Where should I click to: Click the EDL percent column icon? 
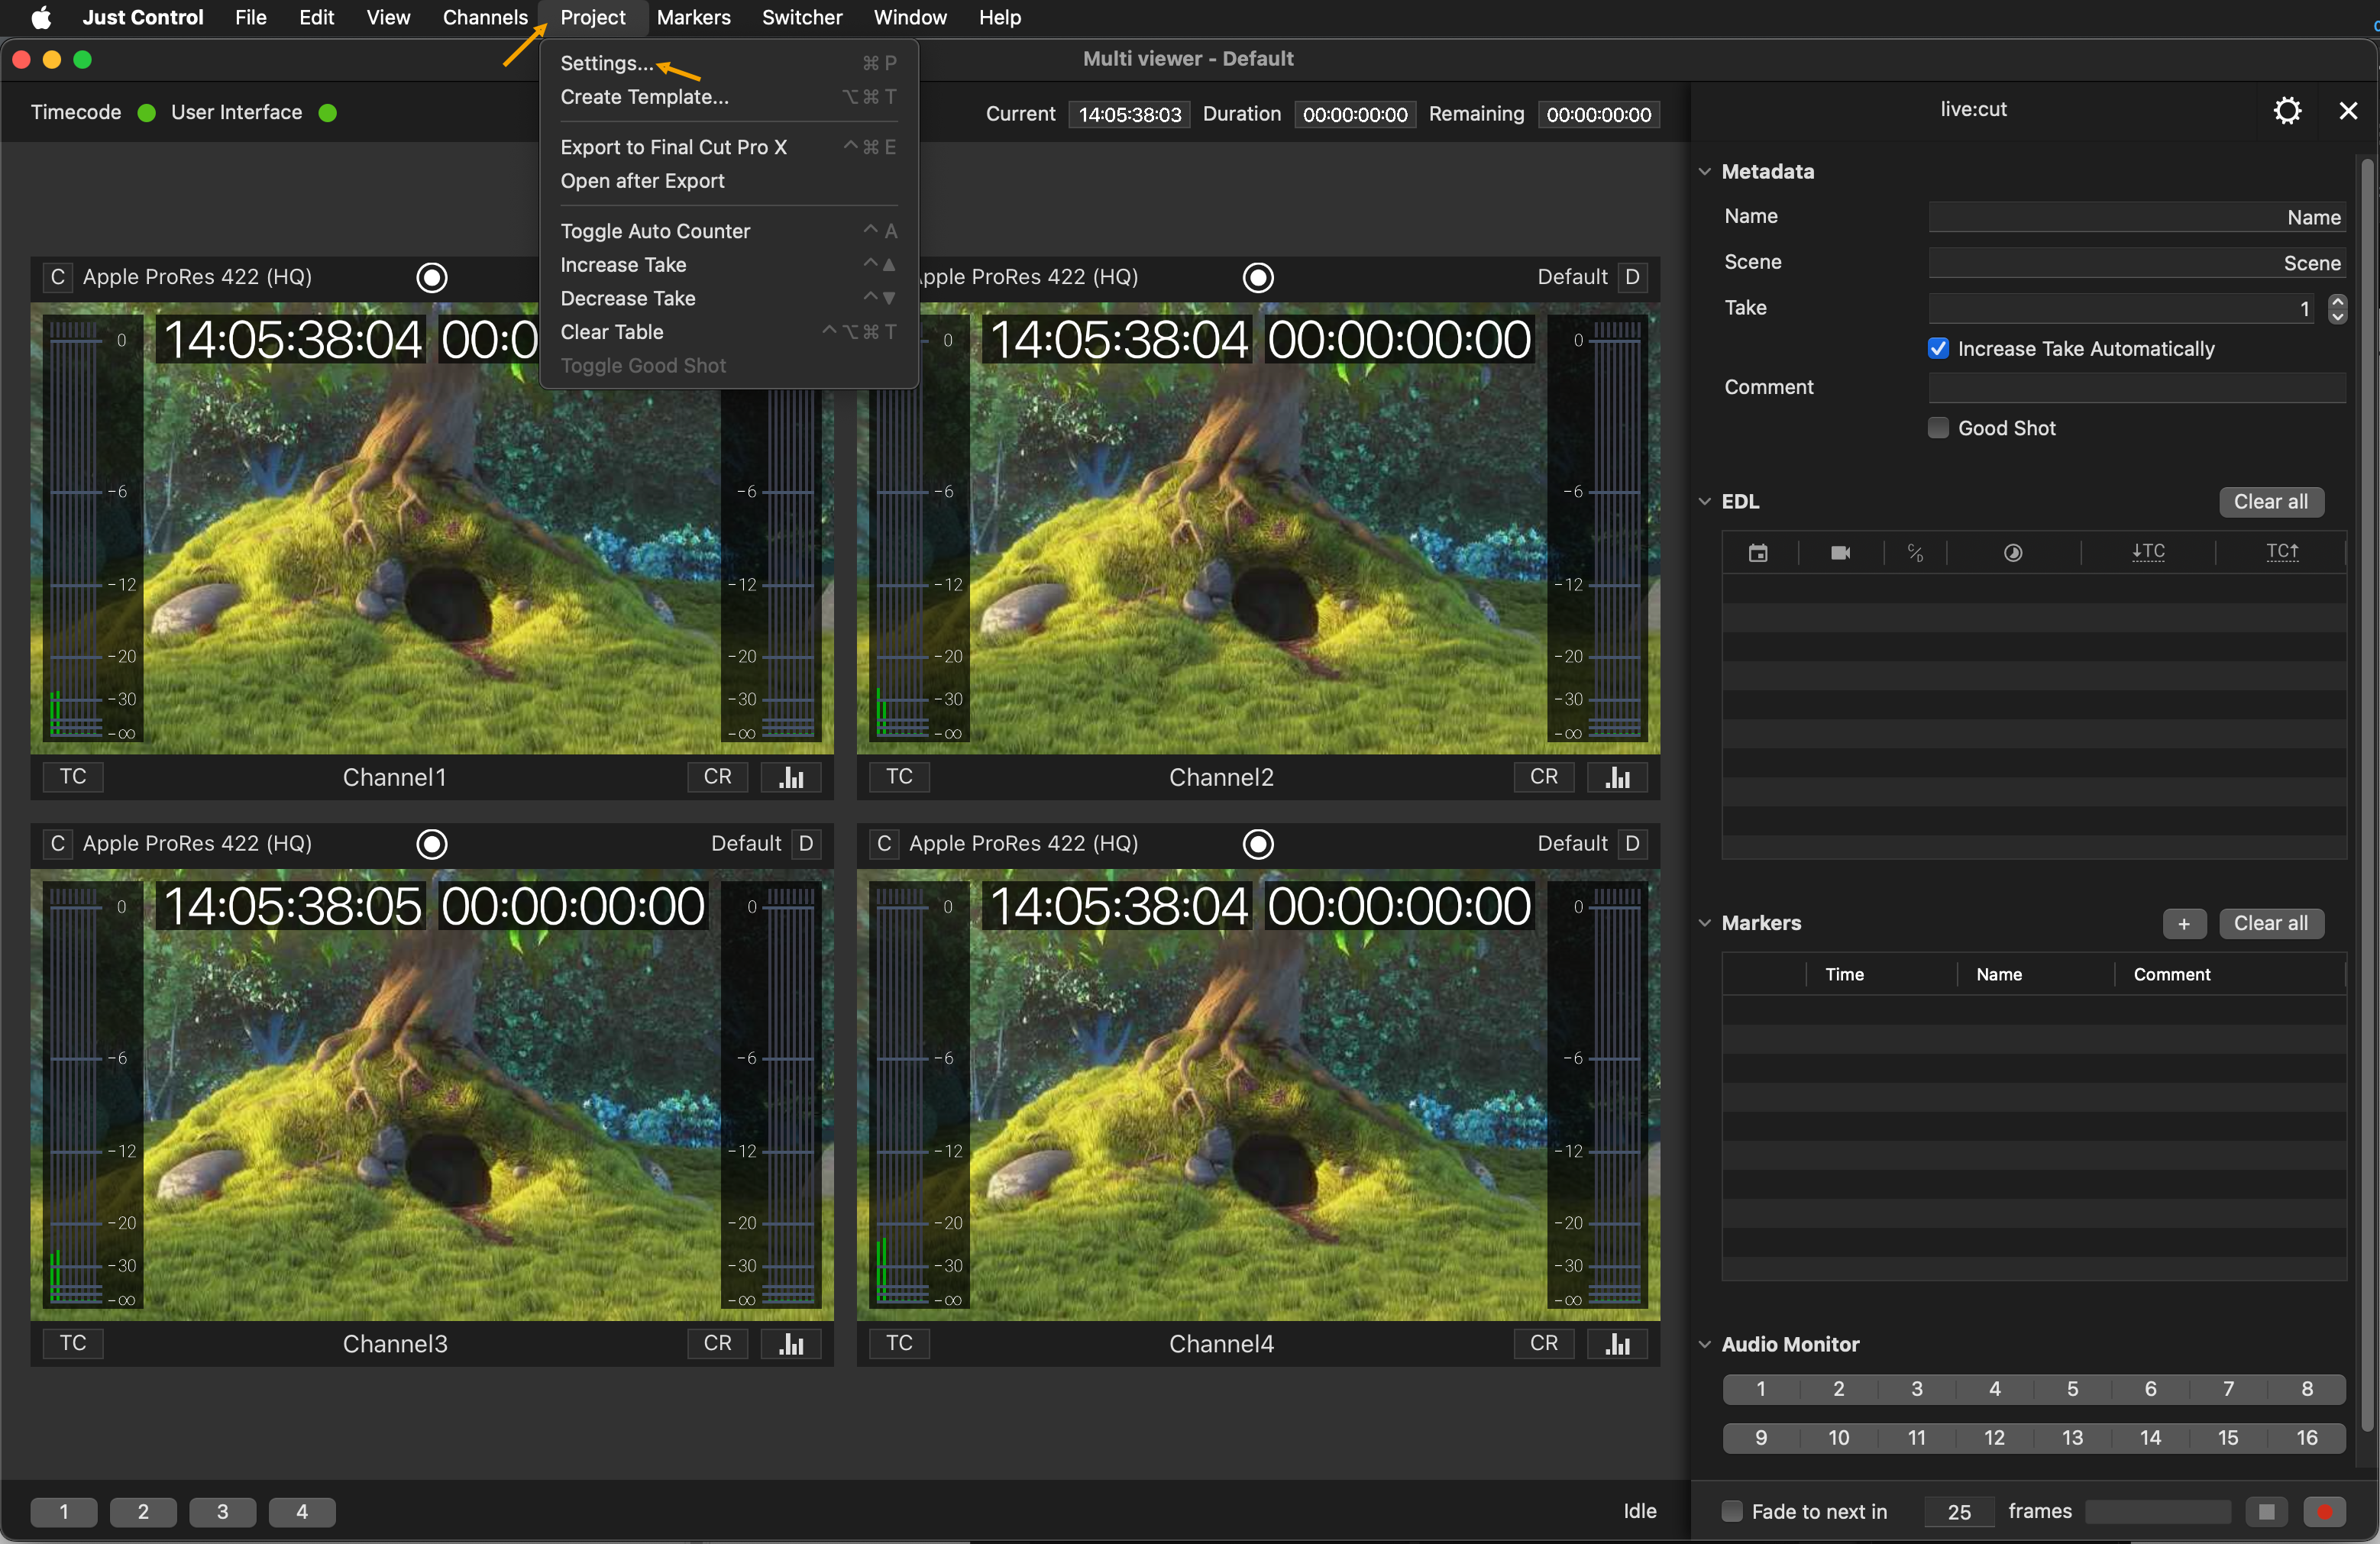[x=1915, y=553]
